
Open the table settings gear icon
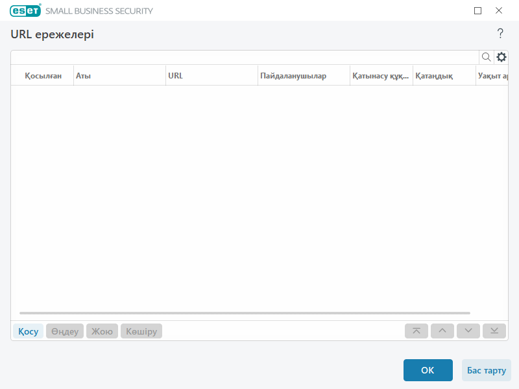pos(501,57)
